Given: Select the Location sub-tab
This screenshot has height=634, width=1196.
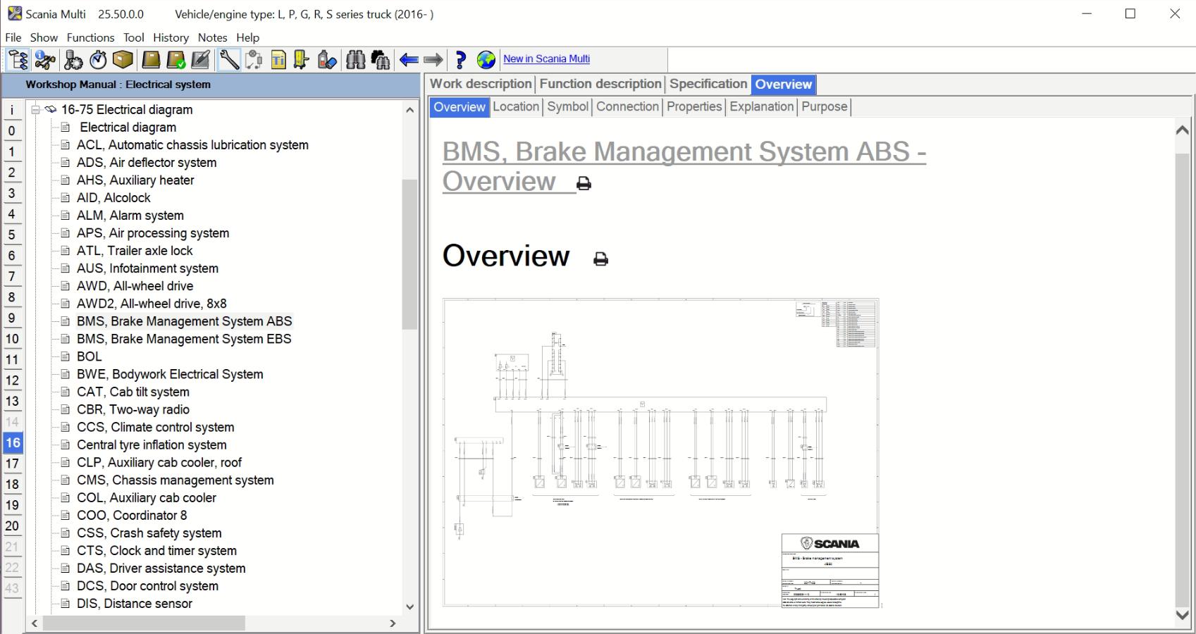Looking at the screenshot, I should coord(516,106).
